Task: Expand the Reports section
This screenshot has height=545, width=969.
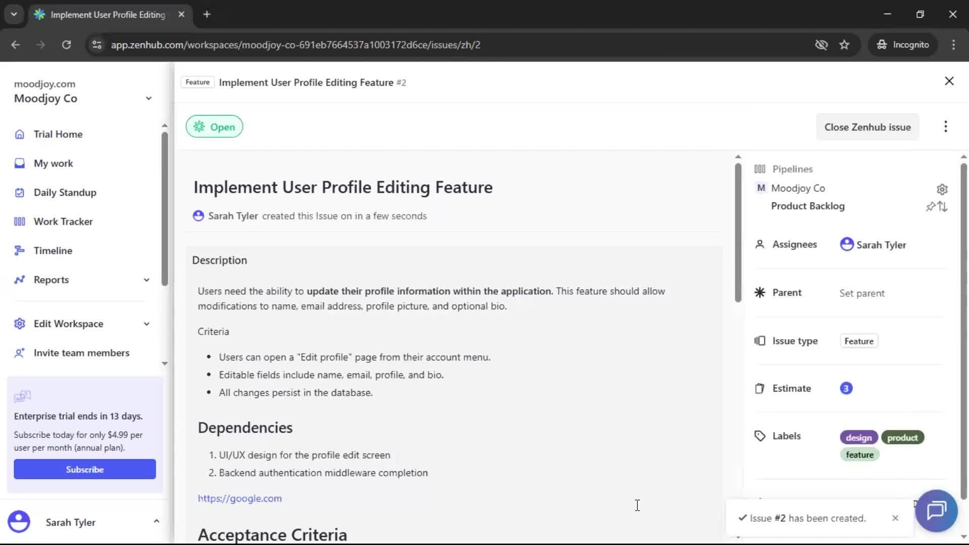Action: [x=146, y=280]
